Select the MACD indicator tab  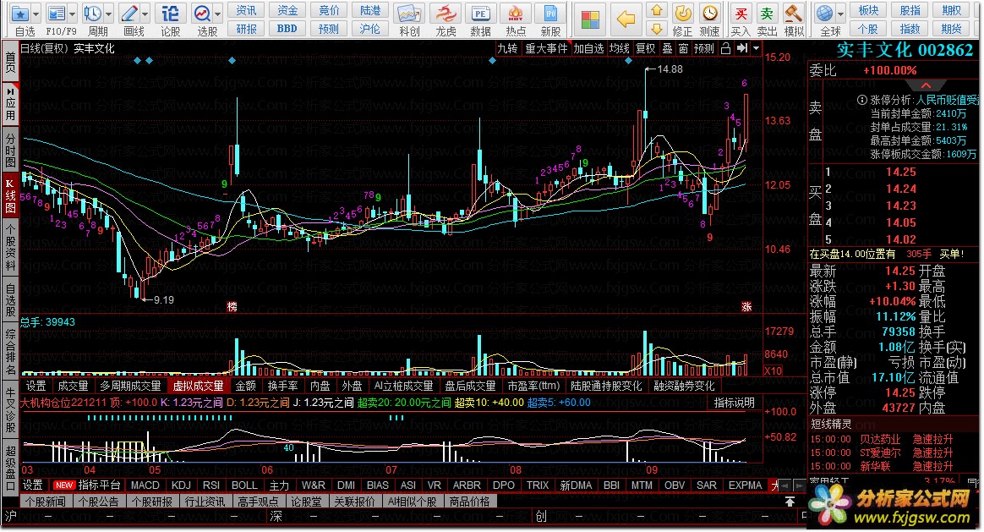coord(145,485)
